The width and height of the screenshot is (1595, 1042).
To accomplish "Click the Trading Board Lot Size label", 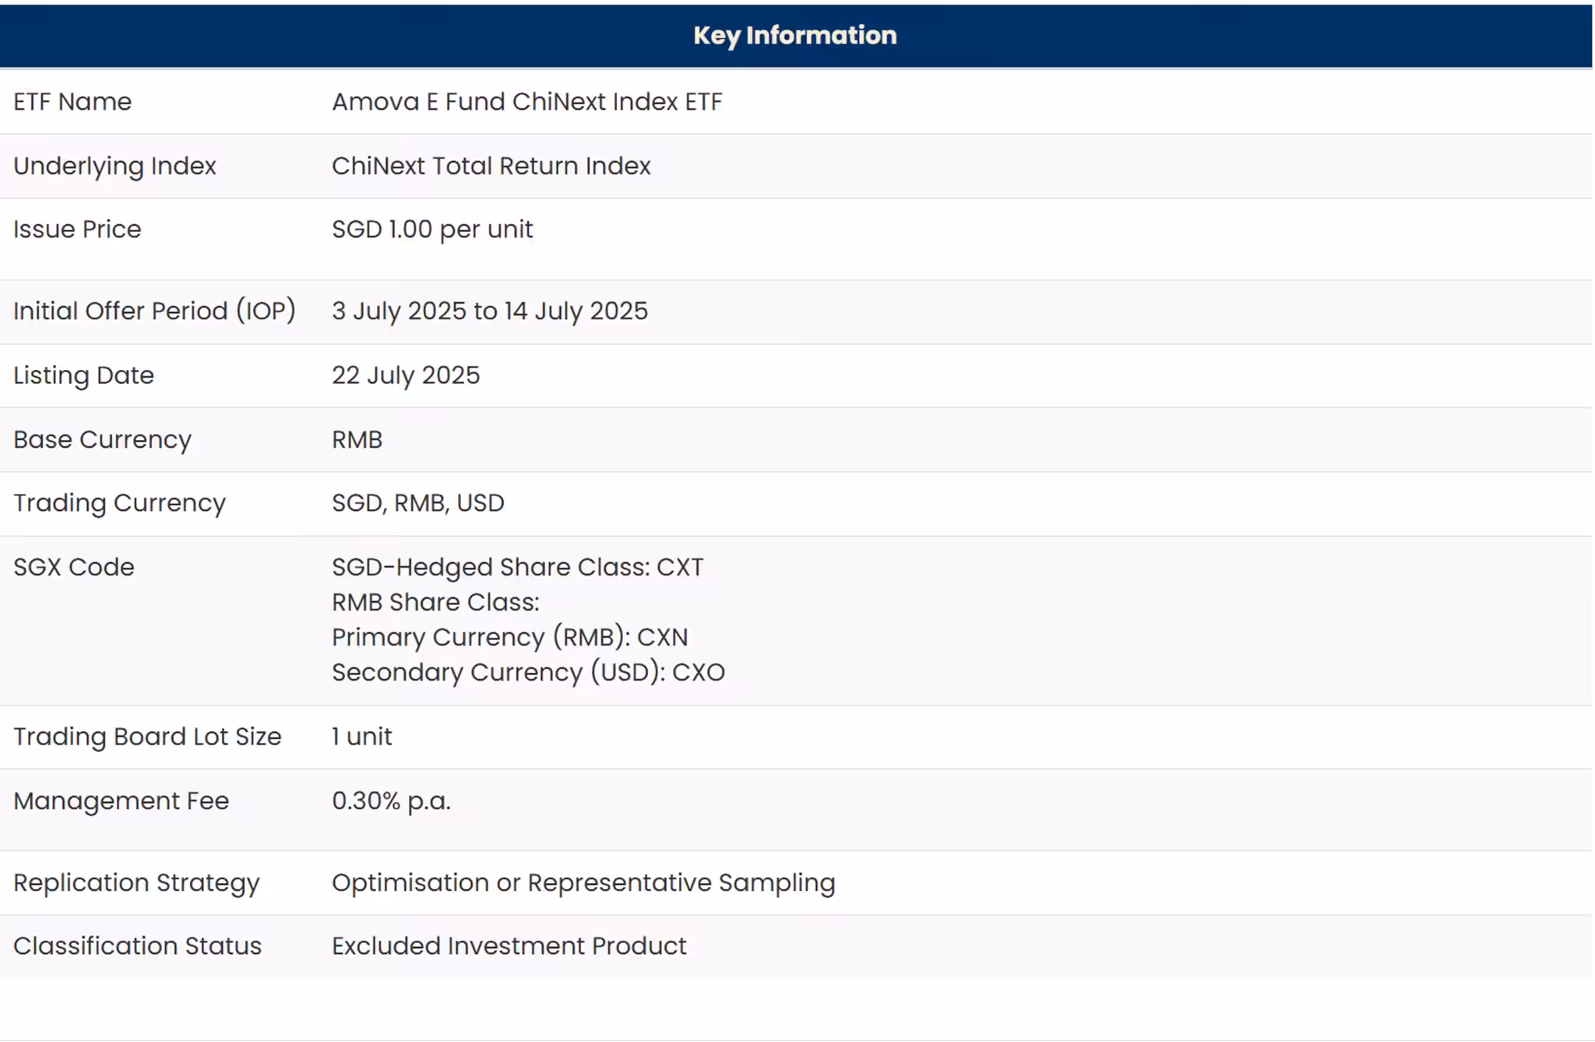I will (x=147, y=737).
